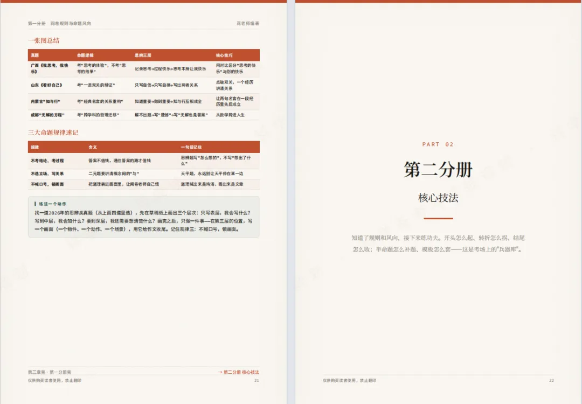Image resolution: width=582 pixels, height=404 pixels.
Task: Click the 'PART 02' label
Action: pos(438,144)
